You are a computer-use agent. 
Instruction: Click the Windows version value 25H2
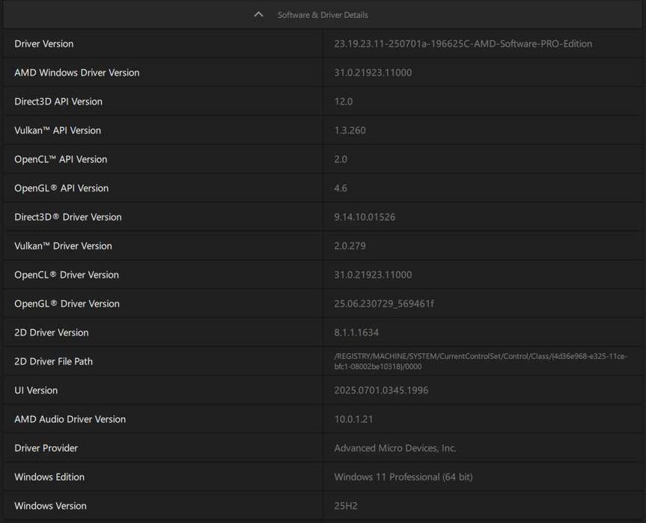point(346,506)
